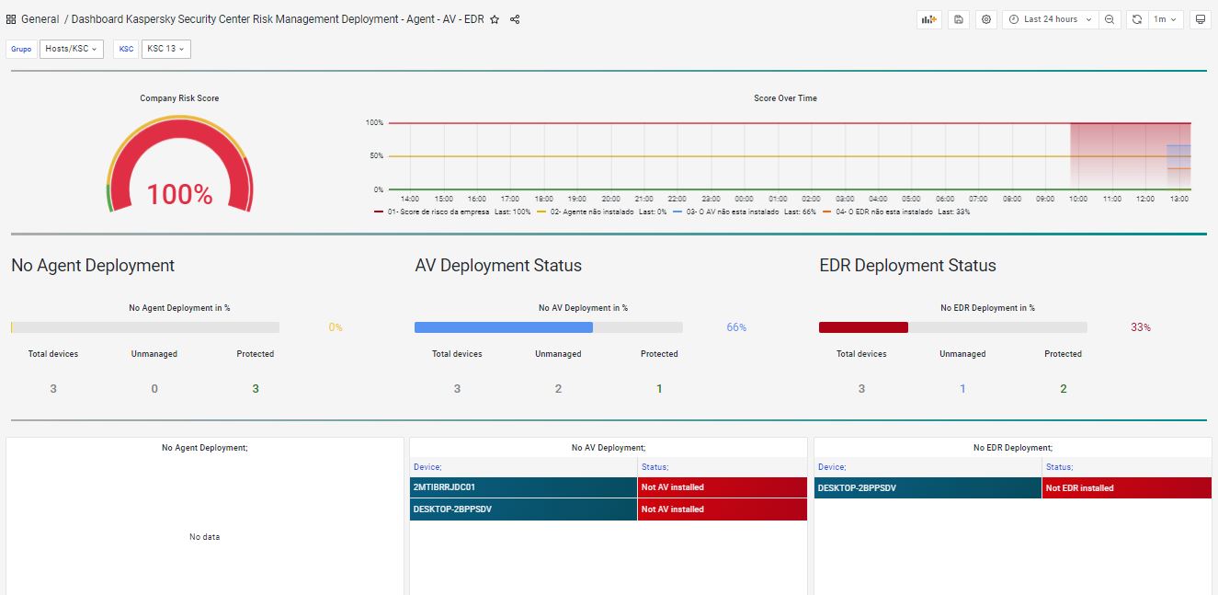Click the 66% AV deployment value
The width and height of the screenshot is (1218, 595).
[736, 327]
